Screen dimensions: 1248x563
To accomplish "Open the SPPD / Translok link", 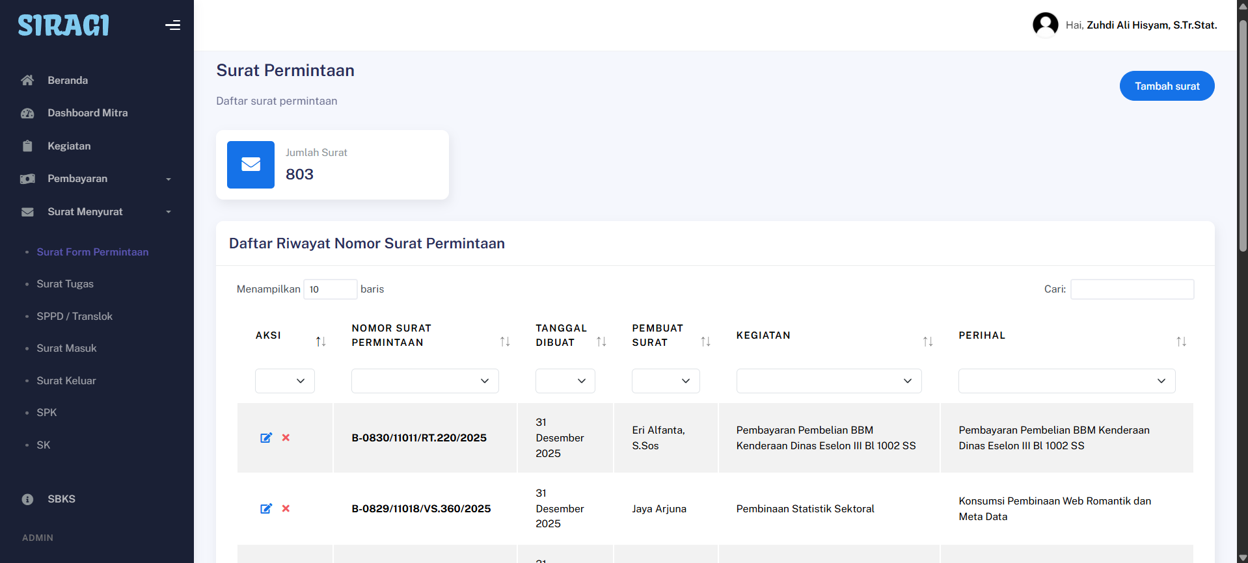I will tap(74, 316).
